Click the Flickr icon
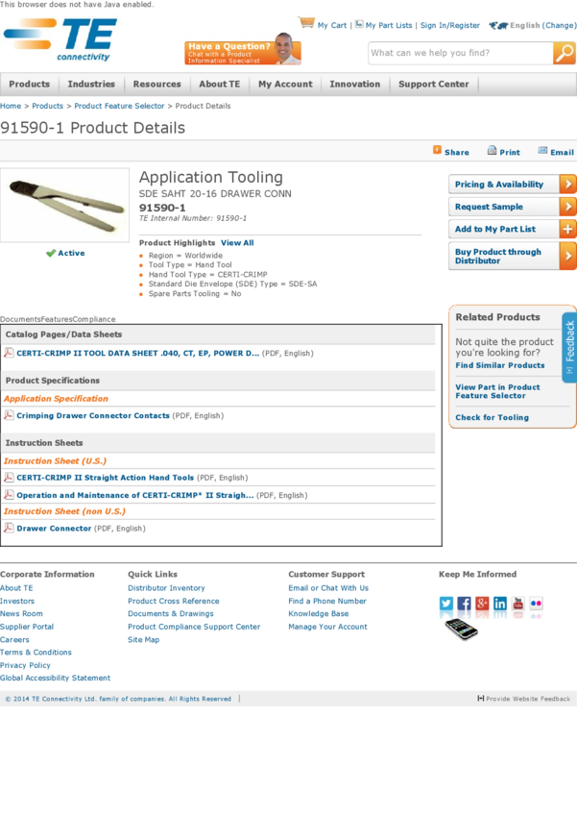 click(x=536, y=604)
